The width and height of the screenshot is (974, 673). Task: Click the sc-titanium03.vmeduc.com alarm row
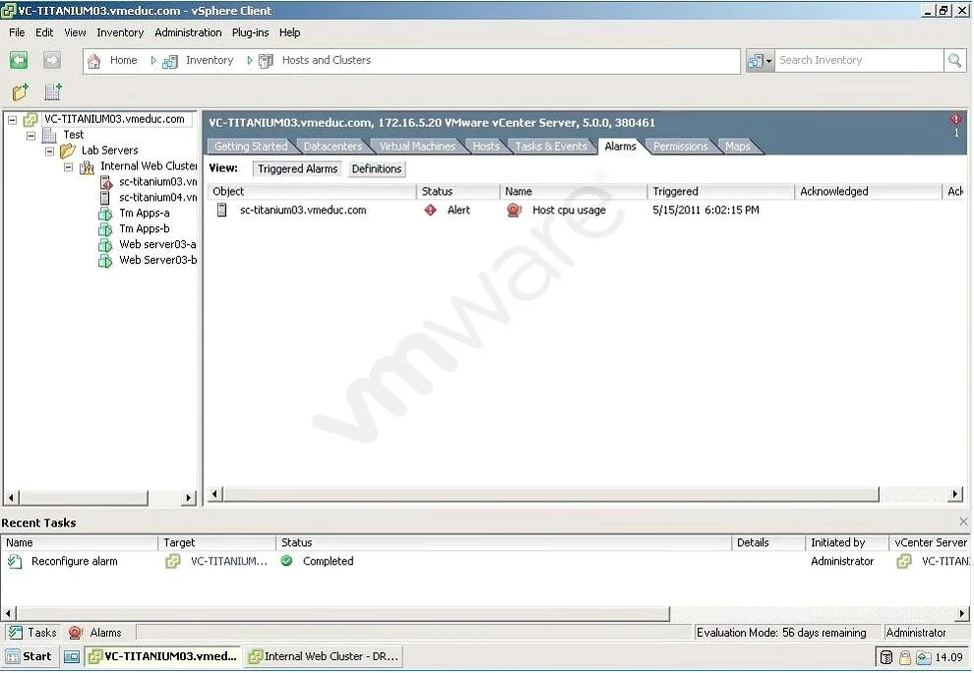click(x=583, y=210)
